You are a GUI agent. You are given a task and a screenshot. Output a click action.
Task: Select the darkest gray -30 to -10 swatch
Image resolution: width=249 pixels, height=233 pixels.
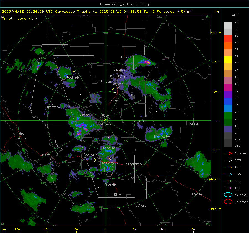(x=228, y=143)
